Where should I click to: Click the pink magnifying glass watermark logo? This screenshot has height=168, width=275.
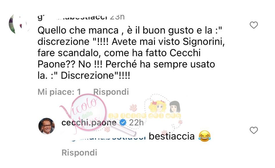tap(90, 112)
